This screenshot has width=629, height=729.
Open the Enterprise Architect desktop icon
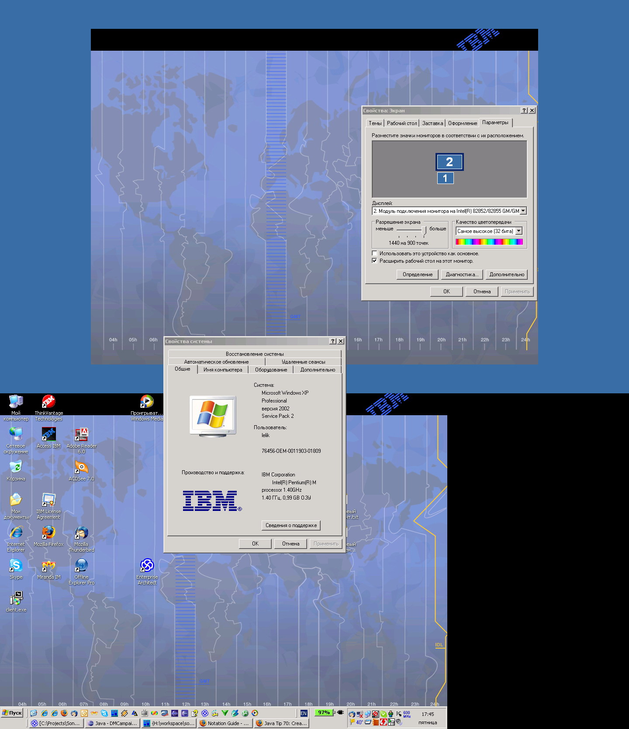tap(147, 566)
